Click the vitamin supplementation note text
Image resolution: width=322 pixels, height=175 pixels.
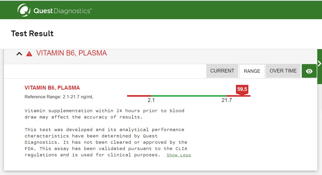point(104,114)
